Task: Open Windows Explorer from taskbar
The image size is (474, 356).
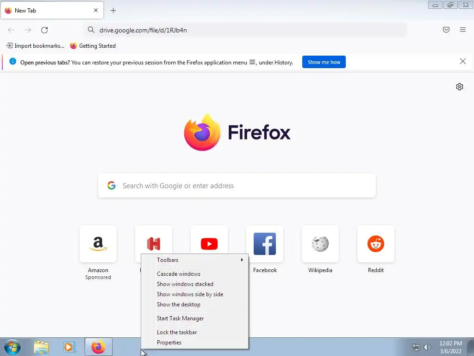Action: [x=41, y=347]
